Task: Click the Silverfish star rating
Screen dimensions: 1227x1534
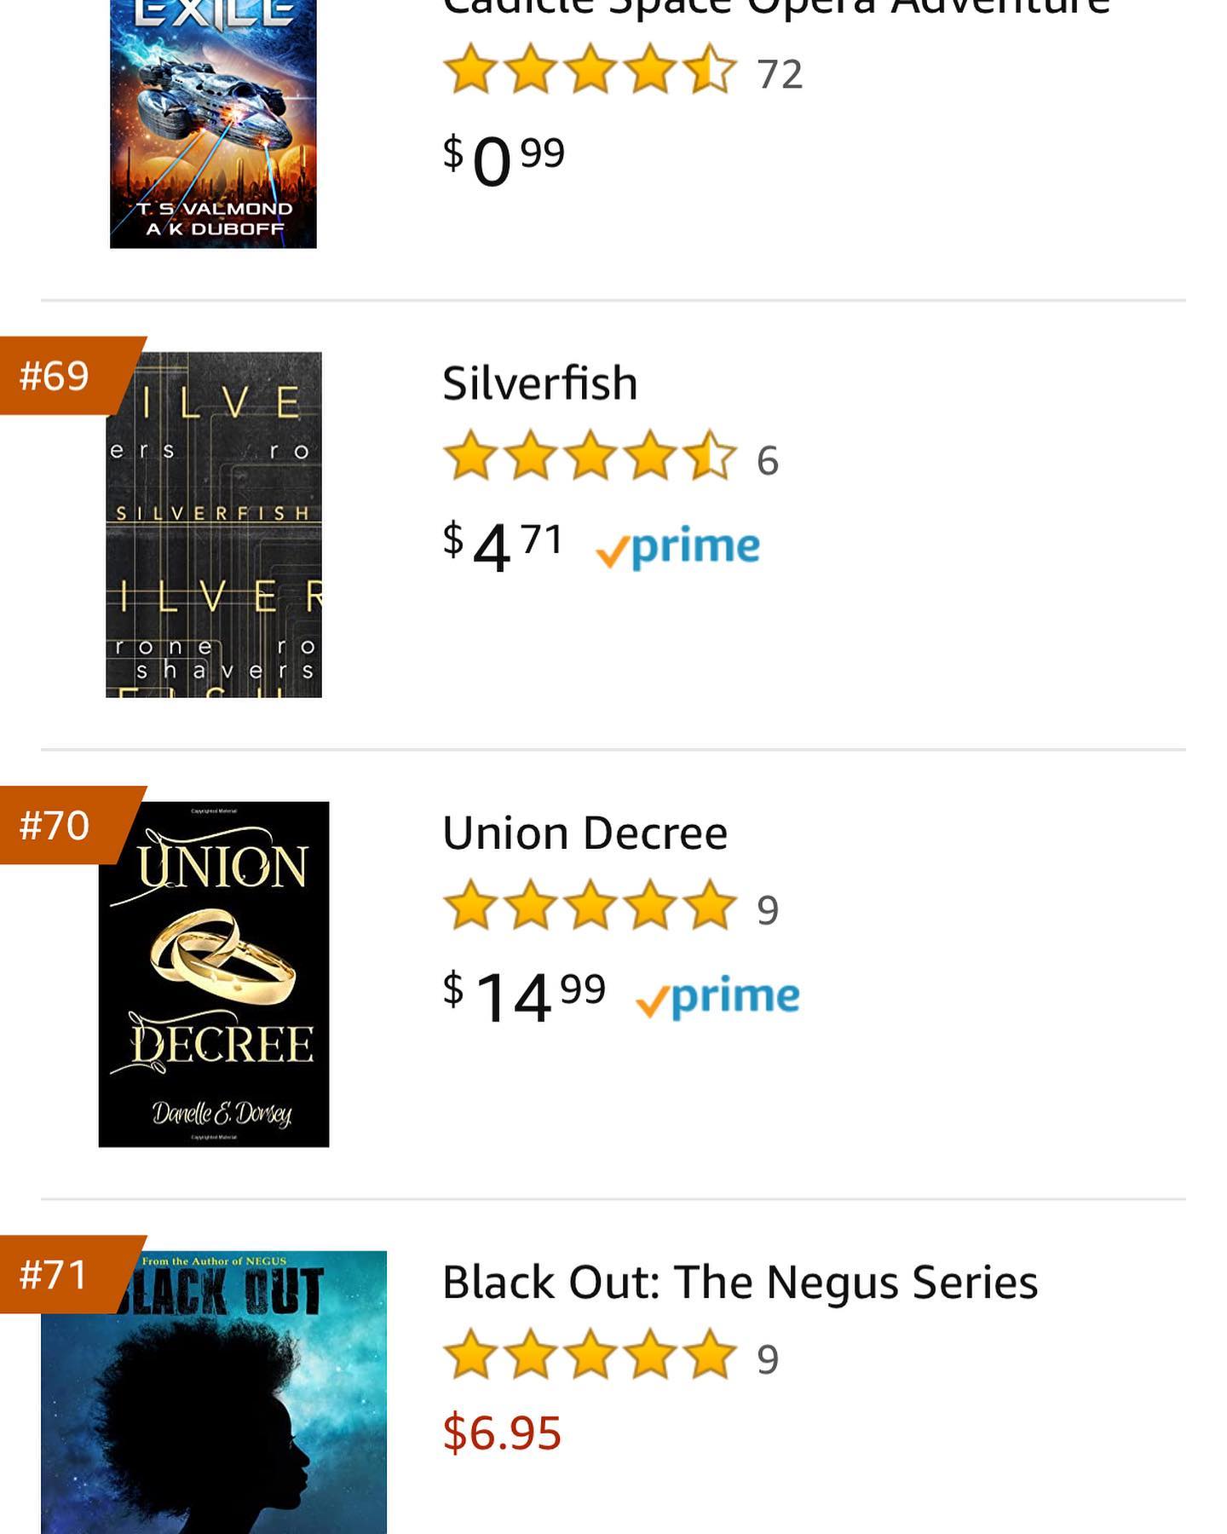Action: (x=590, y=457)
